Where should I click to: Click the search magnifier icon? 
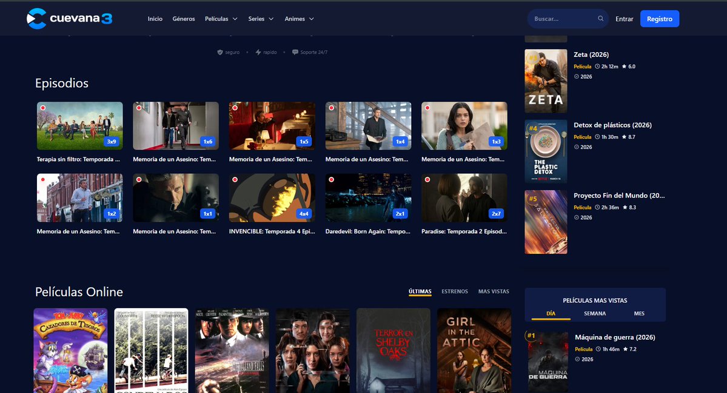point(600,19)
